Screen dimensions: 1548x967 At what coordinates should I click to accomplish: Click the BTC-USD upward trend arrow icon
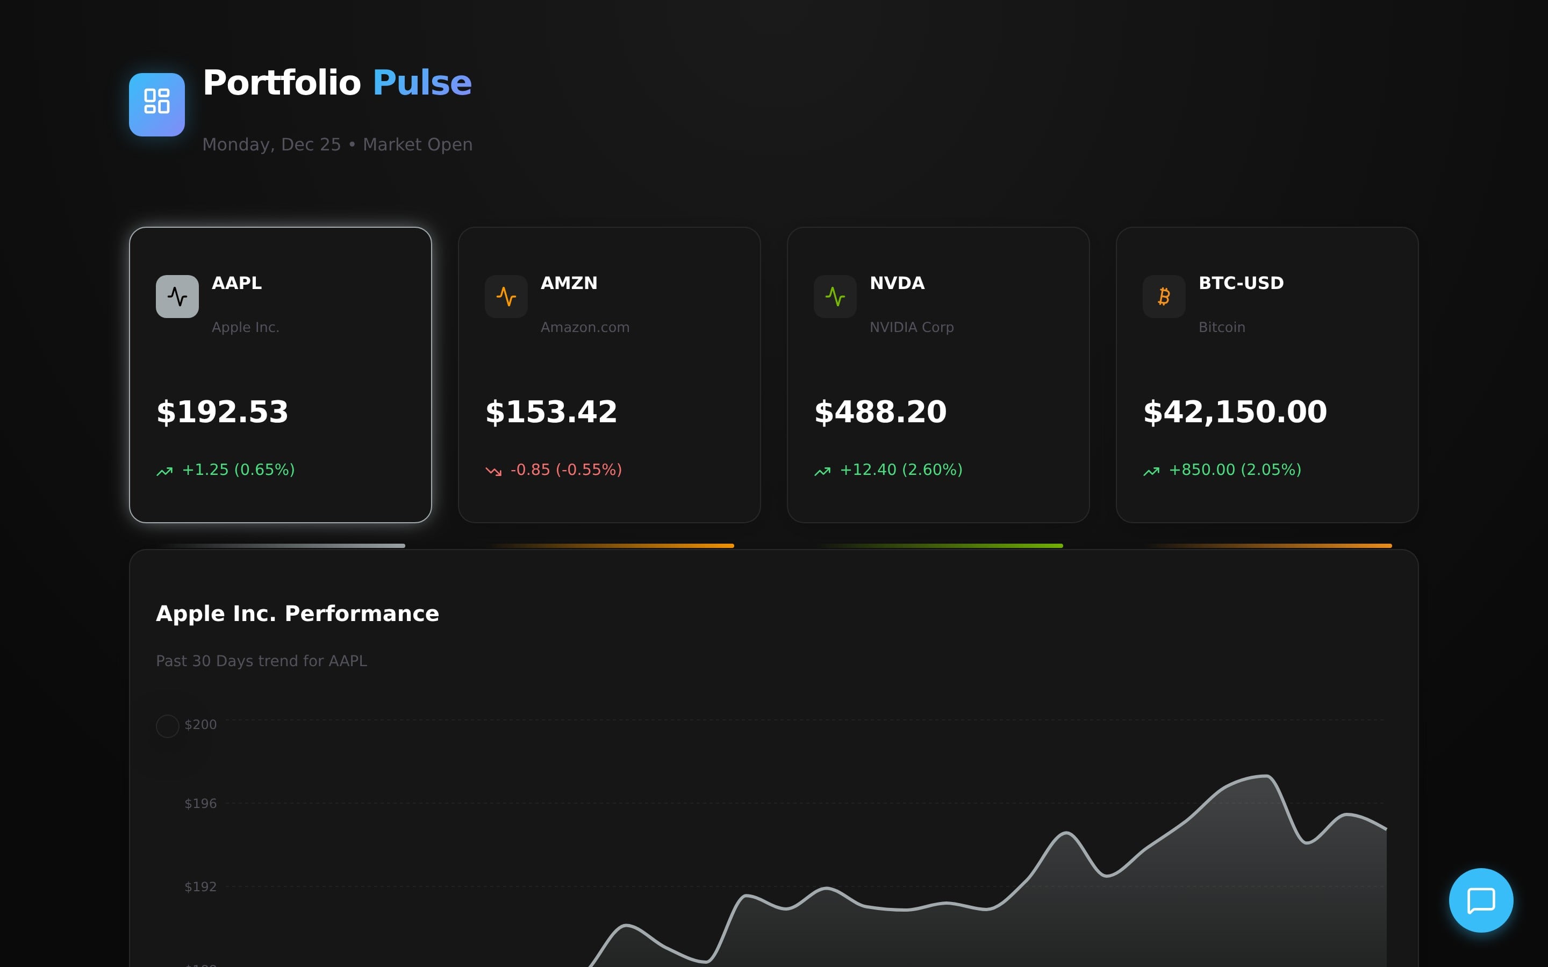point(1151,471)
